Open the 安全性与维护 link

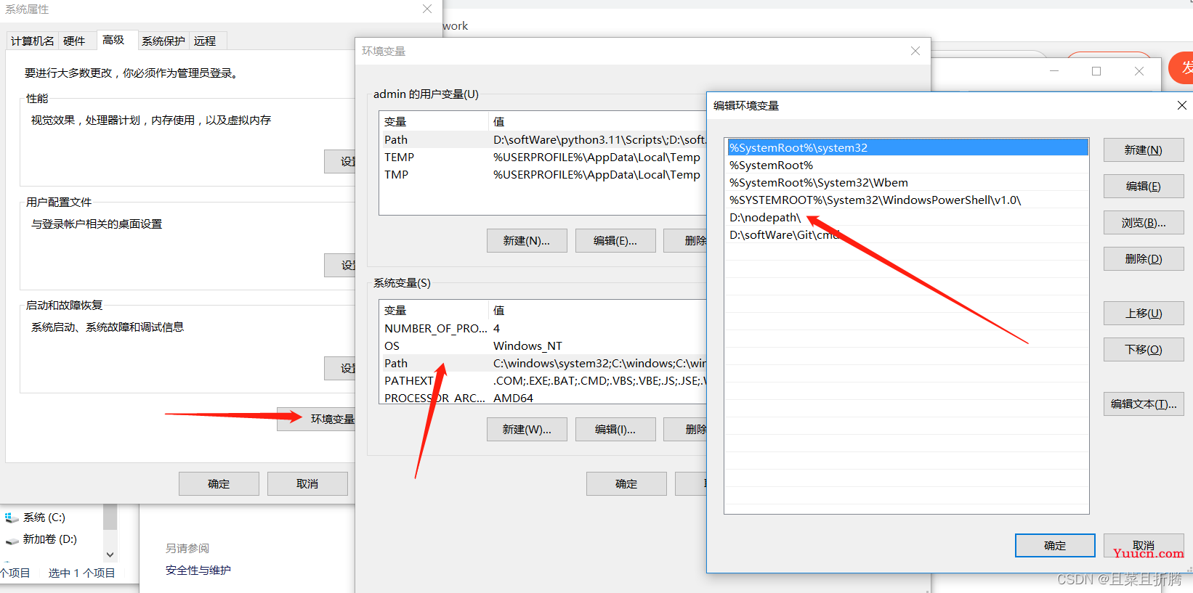(x=198, y=570)
